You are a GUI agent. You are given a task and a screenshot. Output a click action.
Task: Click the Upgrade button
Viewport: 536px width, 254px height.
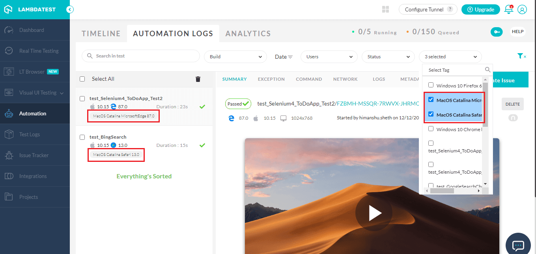point(480,9)
